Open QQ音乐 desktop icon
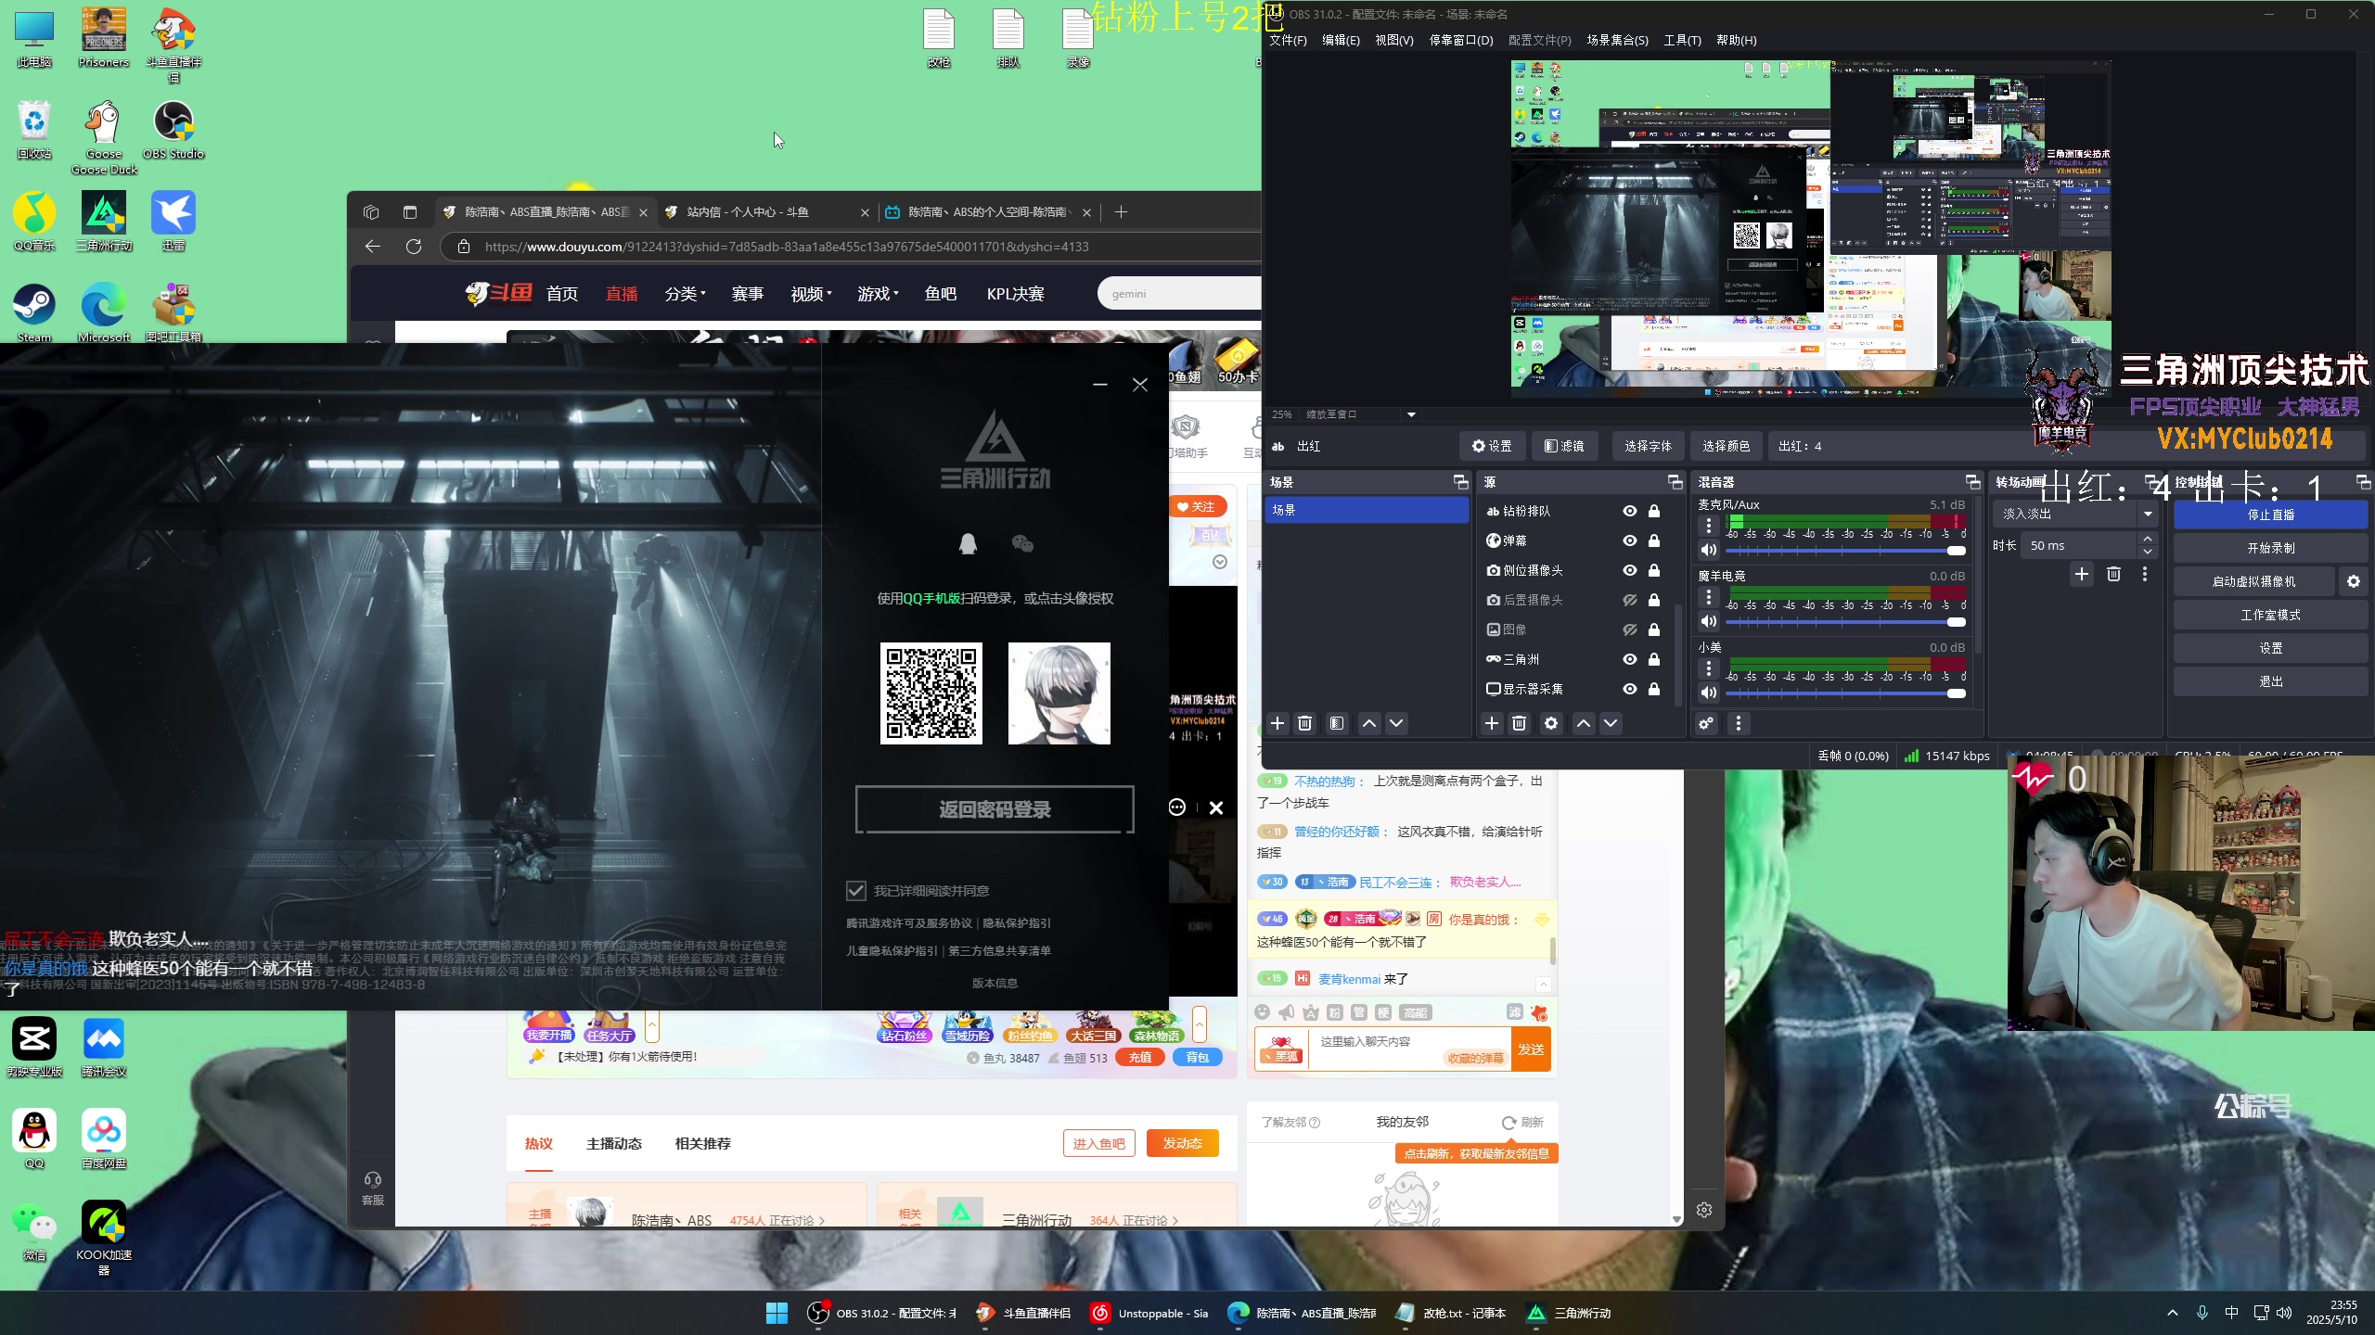 pos(34,222)
